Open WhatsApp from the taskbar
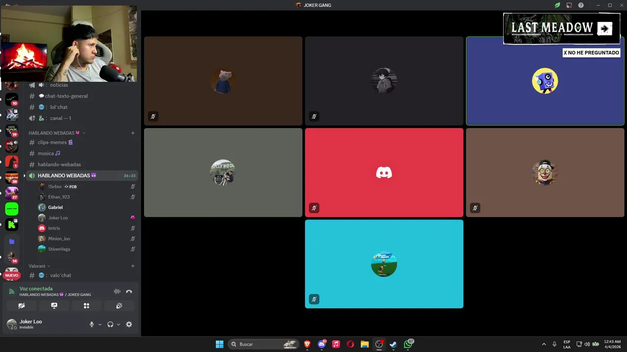627x352 pixels. 408,344
